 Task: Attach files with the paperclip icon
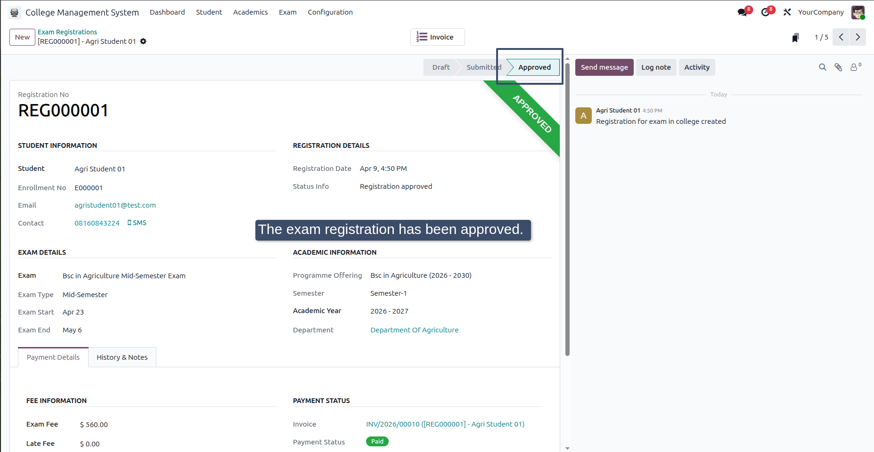(838, 67)
